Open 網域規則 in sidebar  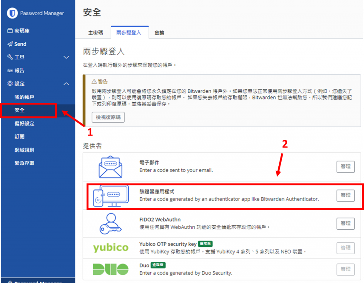[x=25, y=150]
